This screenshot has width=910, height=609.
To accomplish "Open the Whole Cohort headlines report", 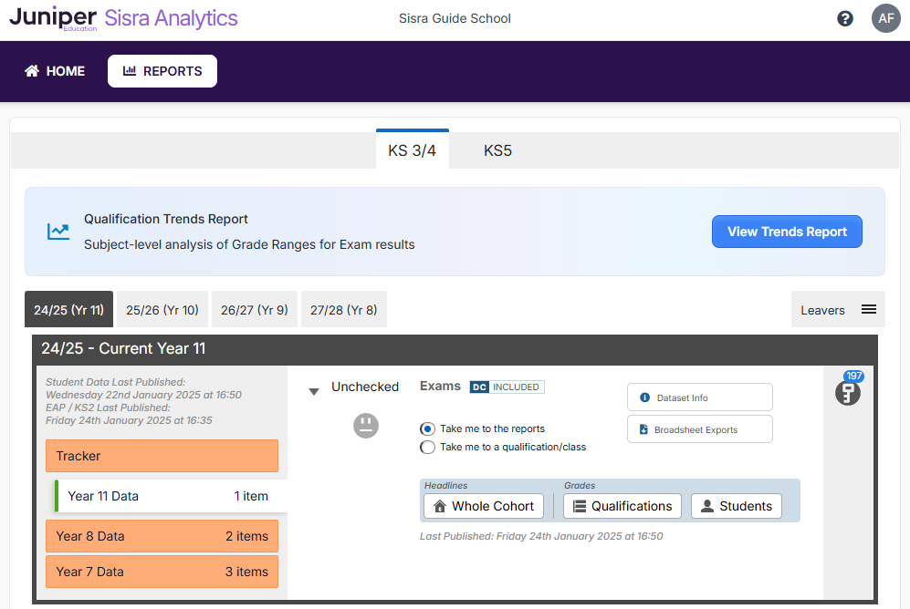I will click(x=484, y=506).
